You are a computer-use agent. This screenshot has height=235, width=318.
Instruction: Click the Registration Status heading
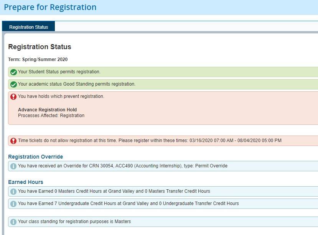coord(40,47)
